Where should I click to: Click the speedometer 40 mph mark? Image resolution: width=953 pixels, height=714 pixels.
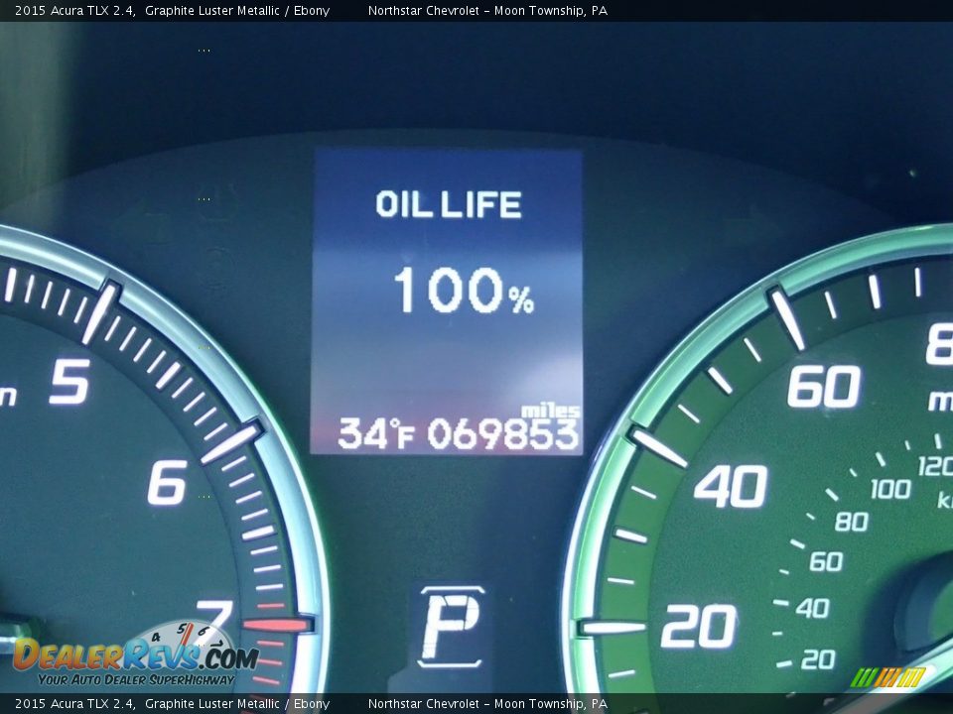click(732, 486)
